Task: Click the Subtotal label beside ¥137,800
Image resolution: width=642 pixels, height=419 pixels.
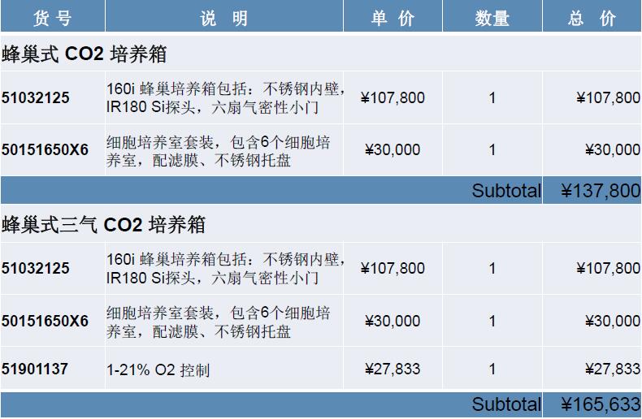Action: pyautogui.click(x=506, y=191)
